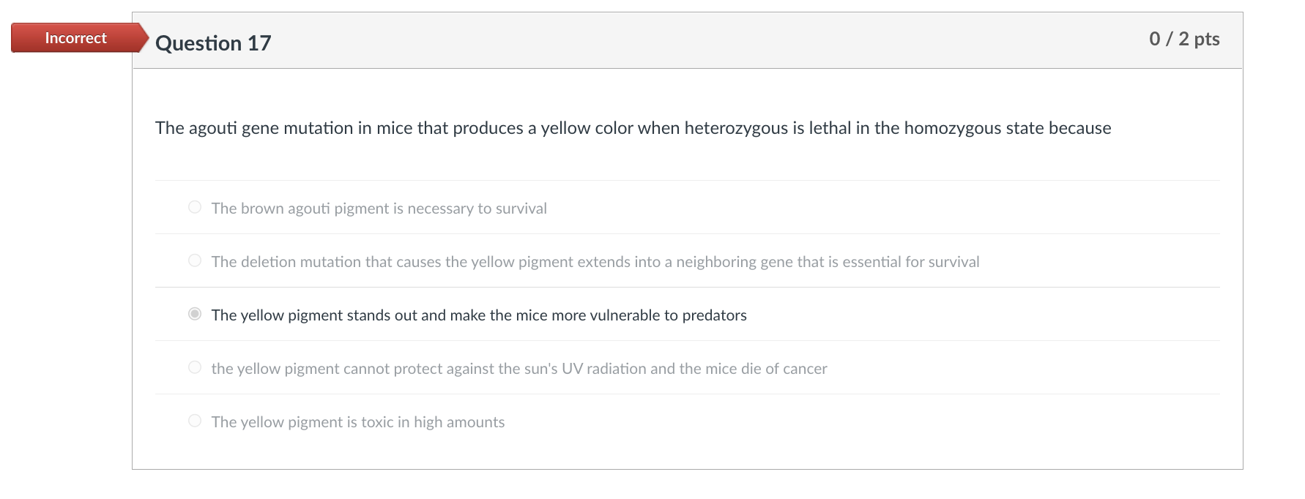Pick the radio button for toxic pigment answer
The image size is (1305, 499).
(195, 421)
